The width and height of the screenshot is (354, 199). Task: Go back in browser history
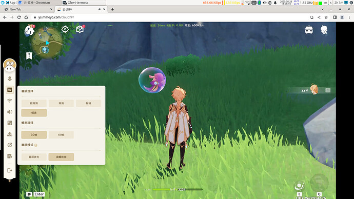[5, 17]
